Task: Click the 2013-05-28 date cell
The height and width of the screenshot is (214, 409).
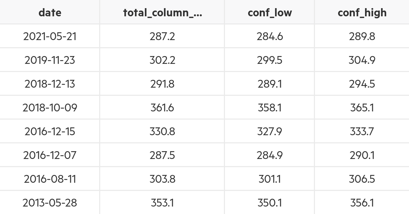Action: [x=50, y=203]
